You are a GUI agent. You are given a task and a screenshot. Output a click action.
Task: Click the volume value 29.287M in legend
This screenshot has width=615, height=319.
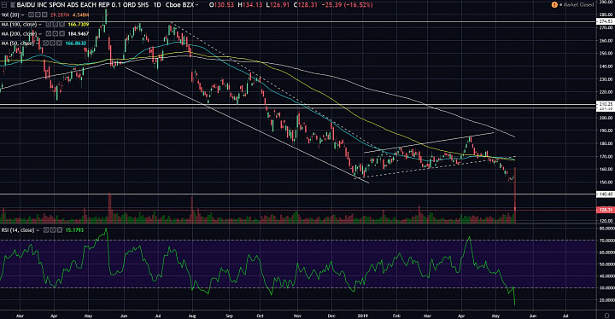(60, 14)
